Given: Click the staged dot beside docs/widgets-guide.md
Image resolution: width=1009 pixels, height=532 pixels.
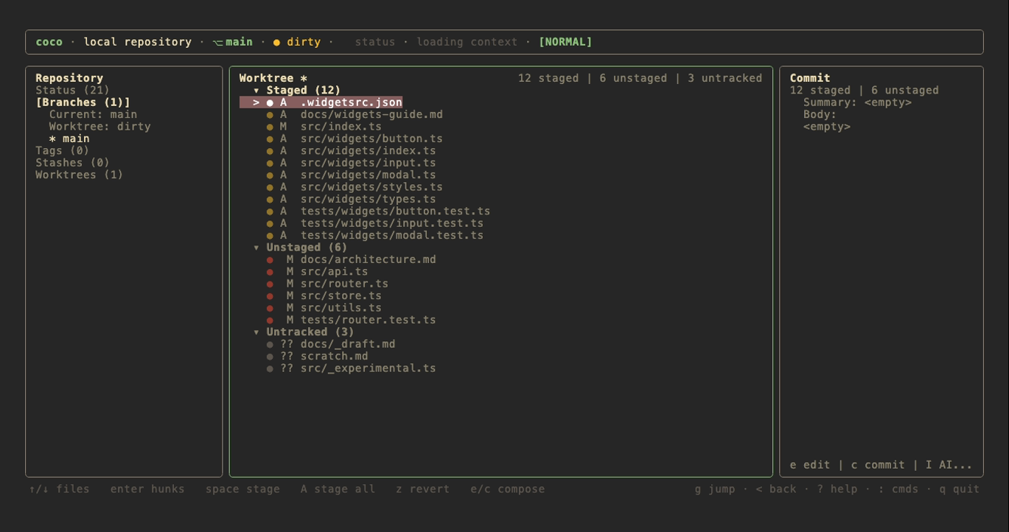Looking at the screenshot, I should [270, 115].
